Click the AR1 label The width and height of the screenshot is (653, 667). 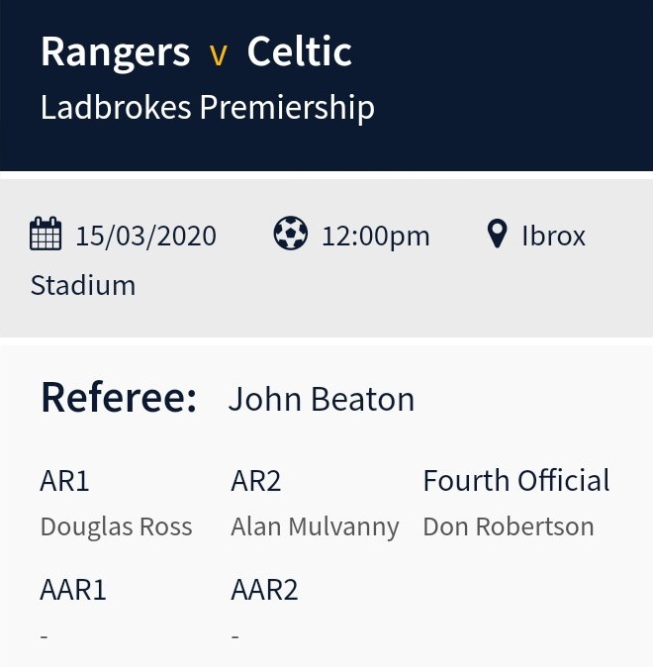[65, 481]
